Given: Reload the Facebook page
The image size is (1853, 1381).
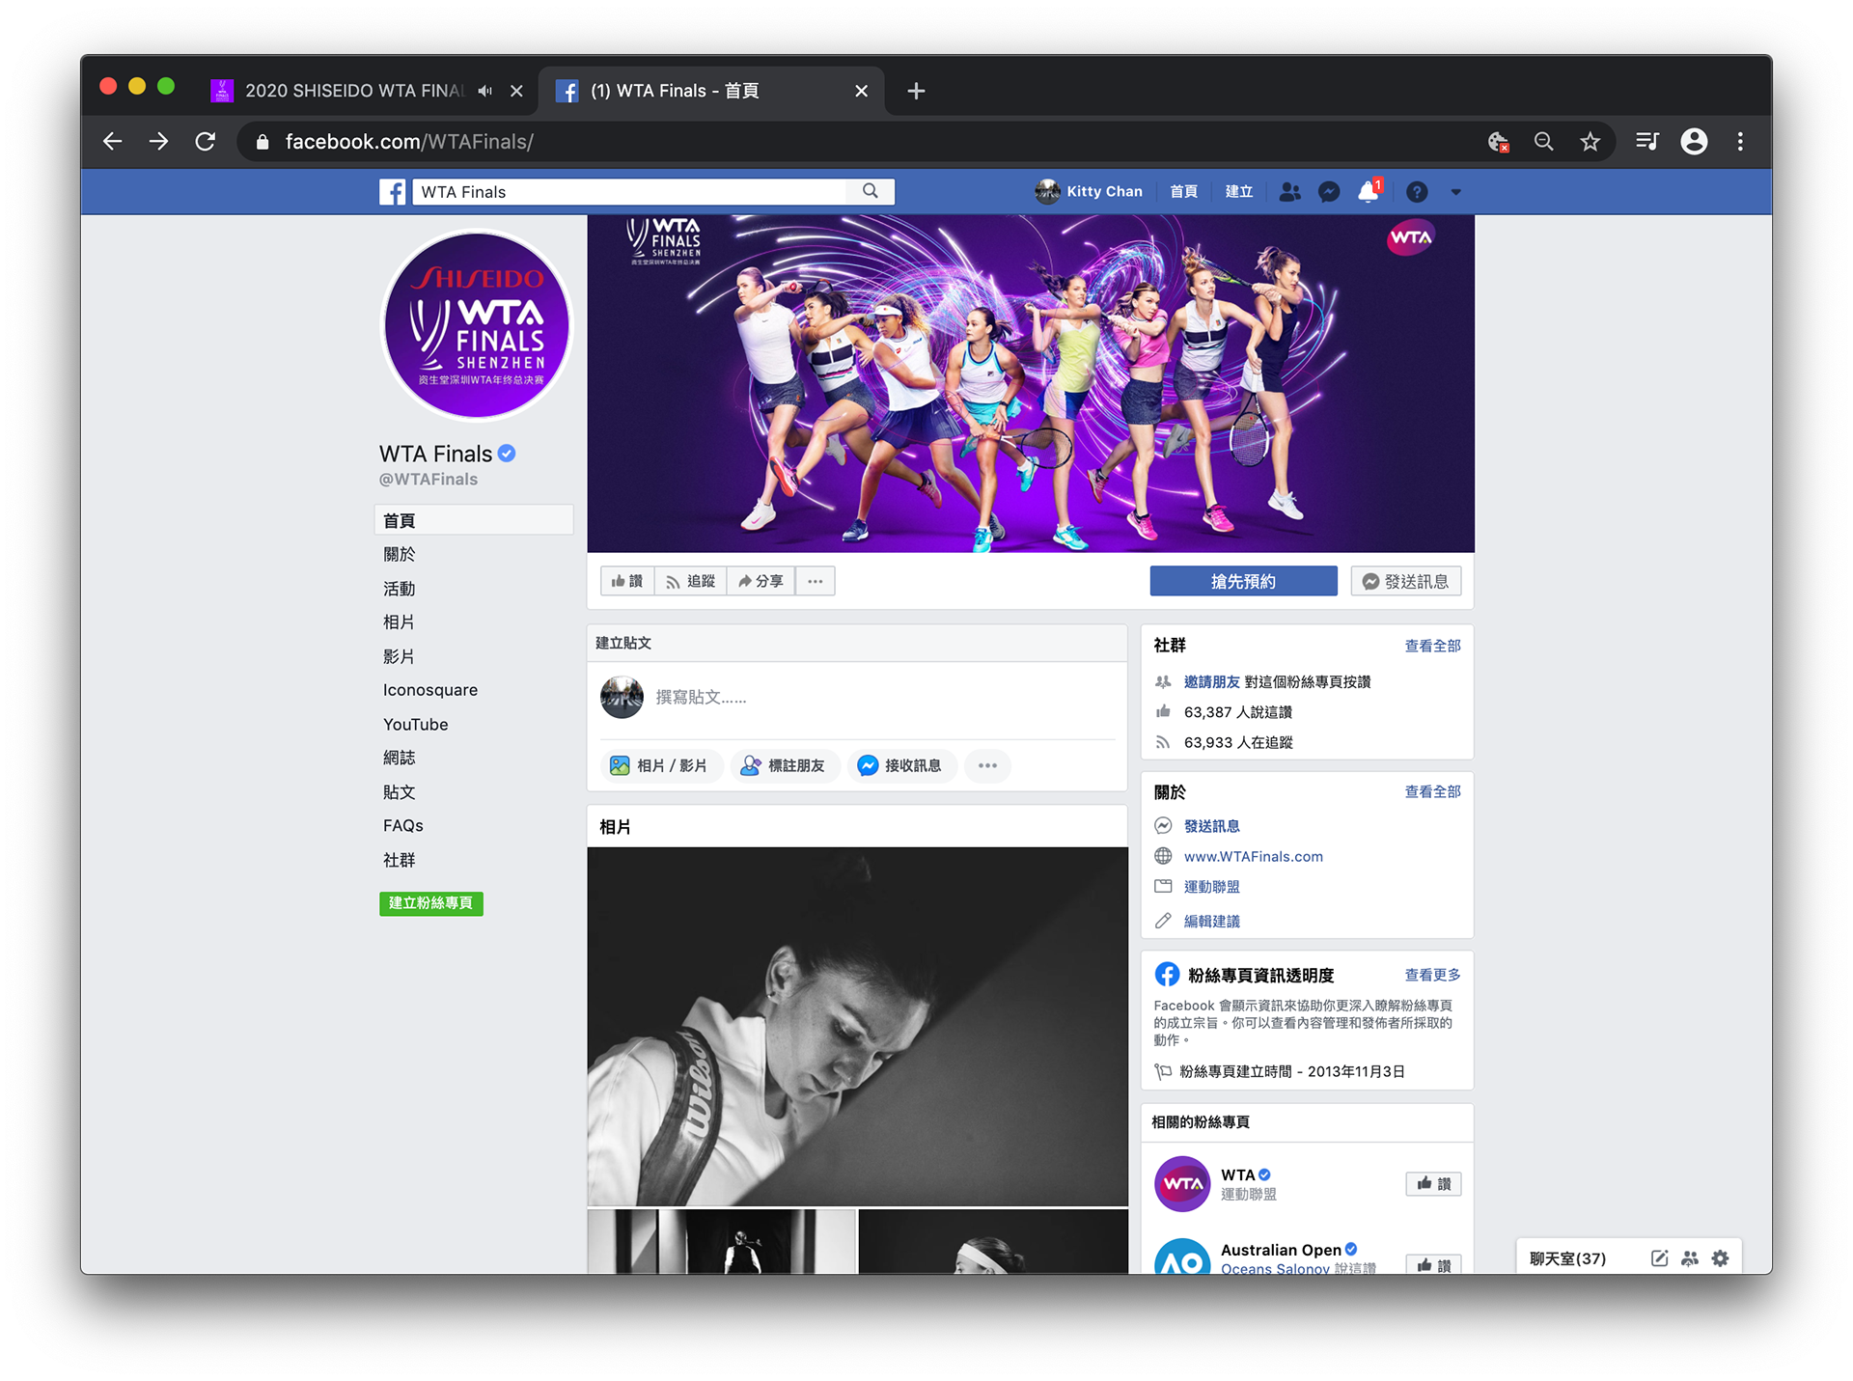Looking at the screenshot, I should click(x=206, y=142).
